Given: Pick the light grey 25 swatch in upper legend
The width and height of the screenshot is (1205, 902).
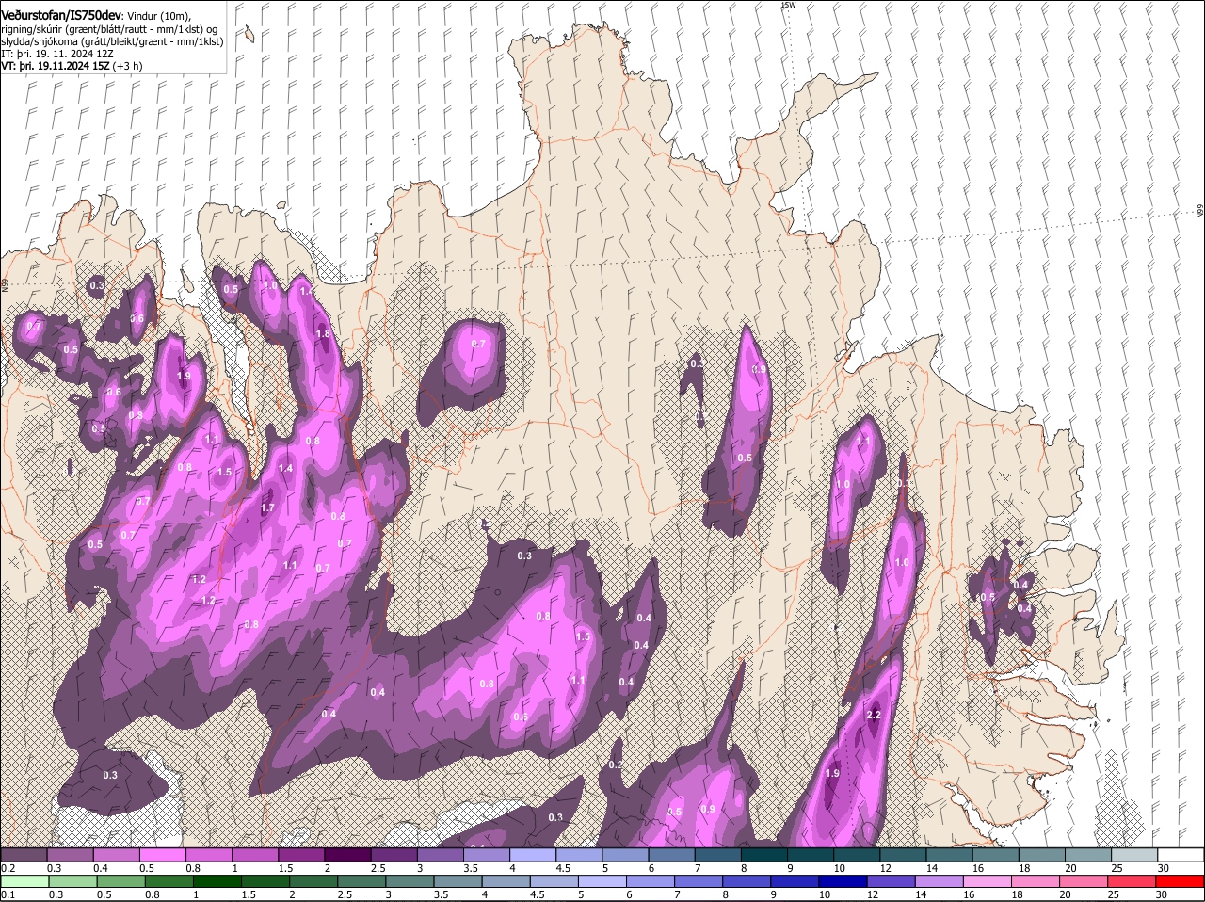Looking at the screenshot, I should coord(1133,854).
